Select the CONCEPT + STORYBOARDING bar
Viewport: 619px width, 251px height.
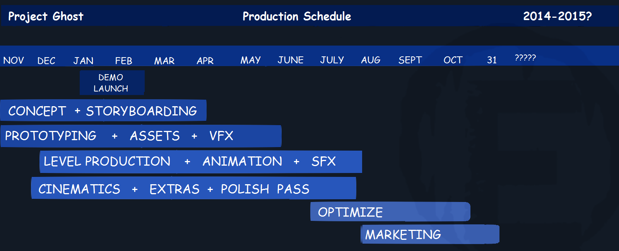pyautogui.click(x=103, y=111)
